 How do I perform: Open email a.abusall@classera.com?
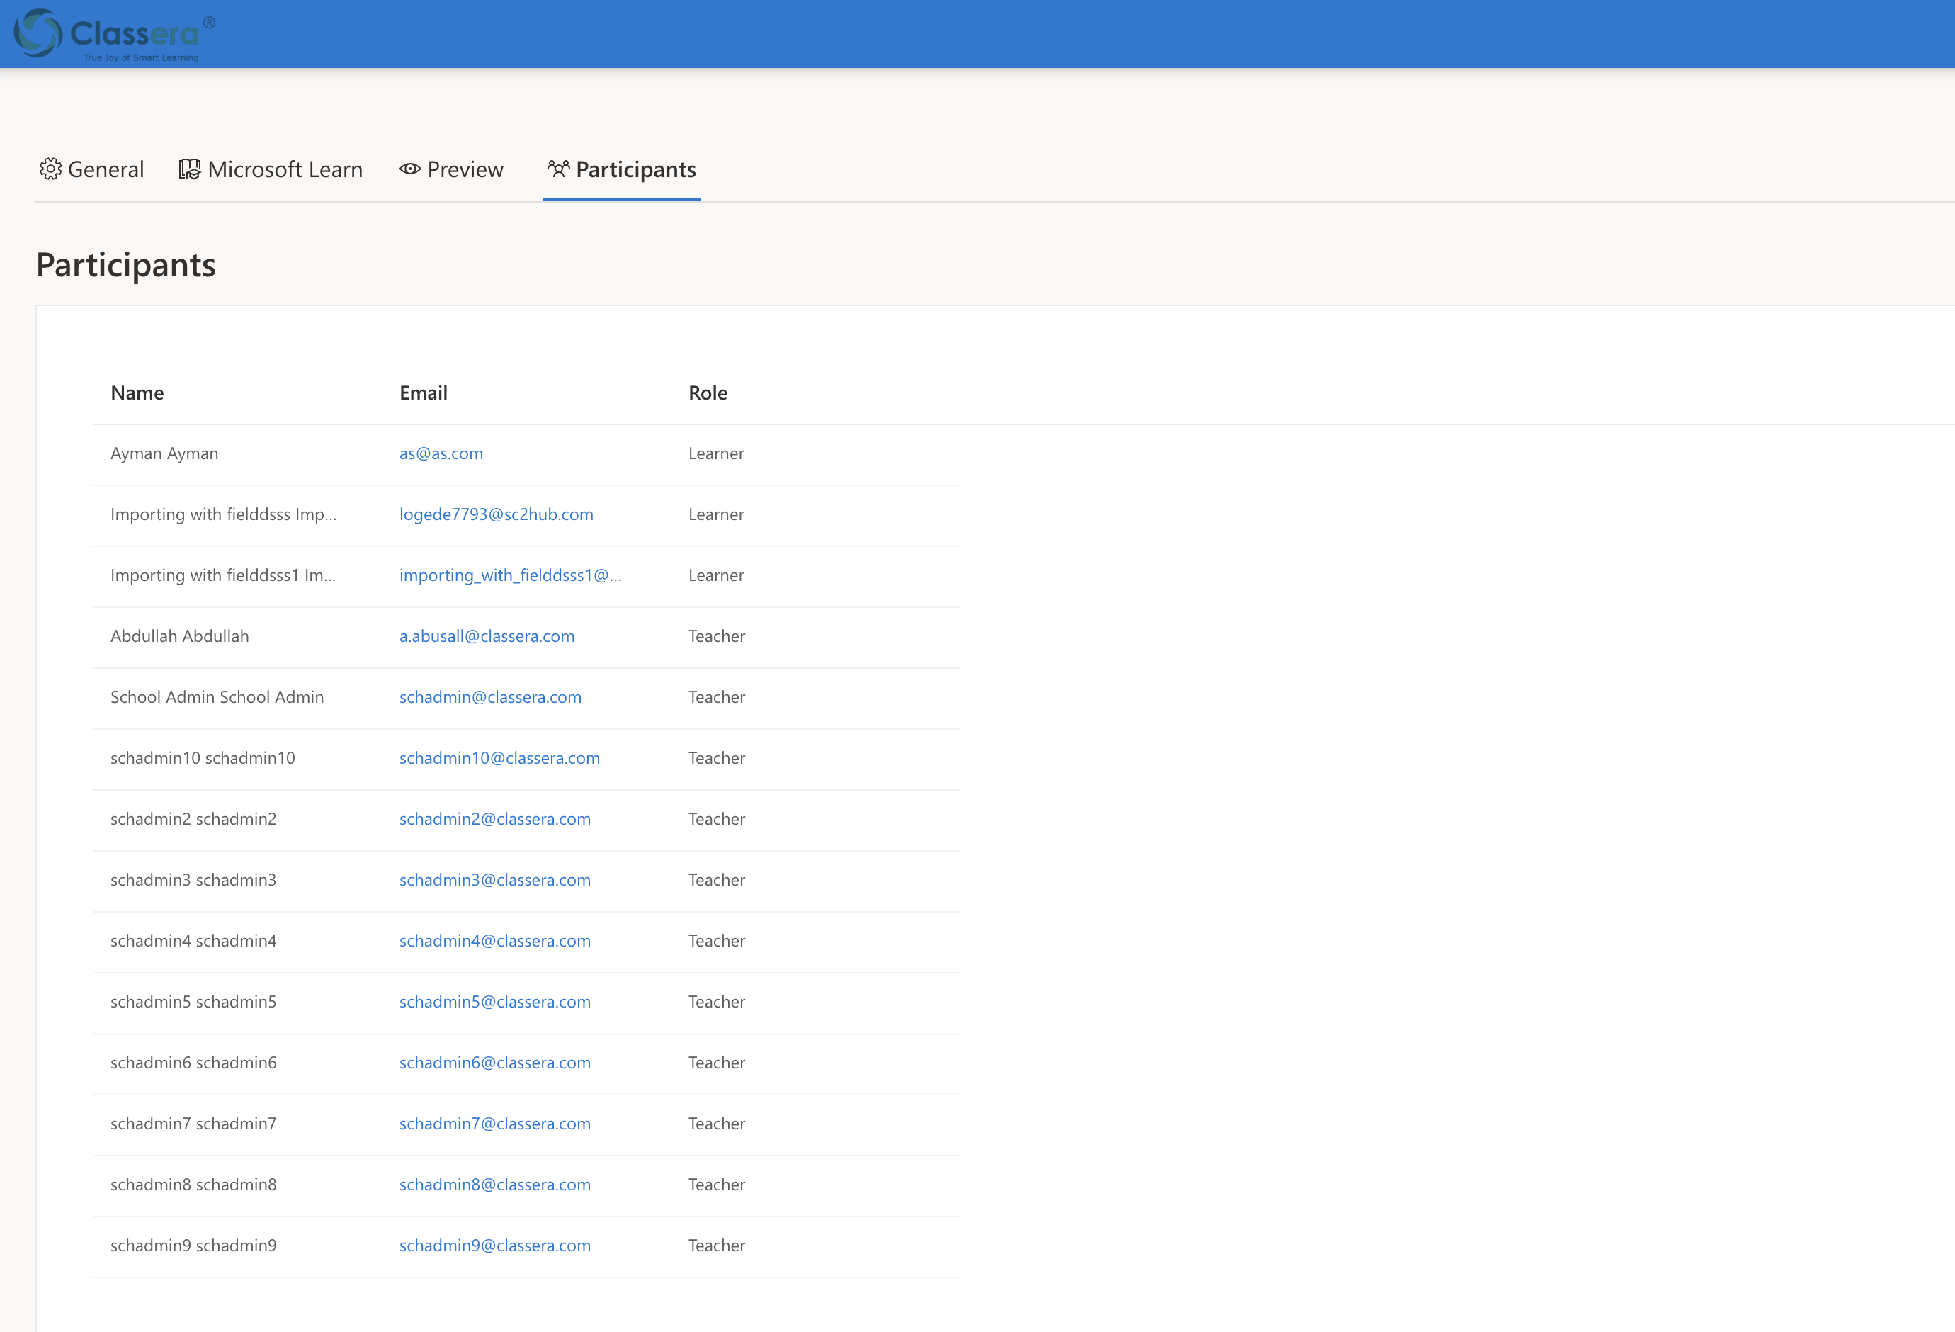[x=487, y=636]
